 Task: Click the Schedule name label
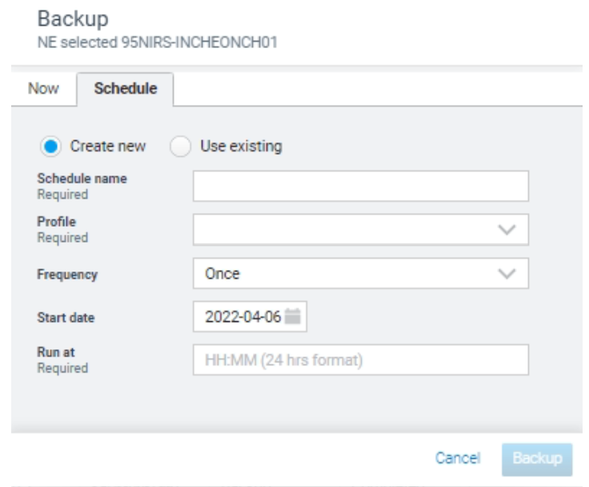[x=82, y=179]
